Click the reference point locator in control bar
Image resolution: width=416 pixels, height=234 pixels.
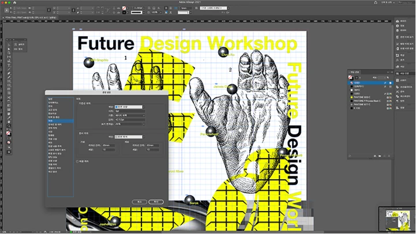tap(6, 10)
